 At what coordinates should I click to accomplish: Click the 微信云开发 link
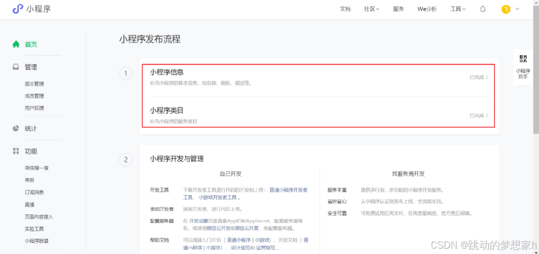click(218, 228)
